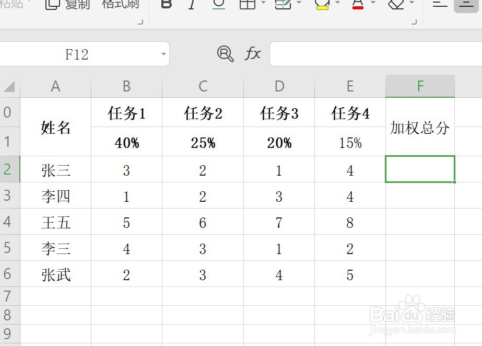
Task: Open the Name Box dropdown arrow
Action: [x=162, y=54]
